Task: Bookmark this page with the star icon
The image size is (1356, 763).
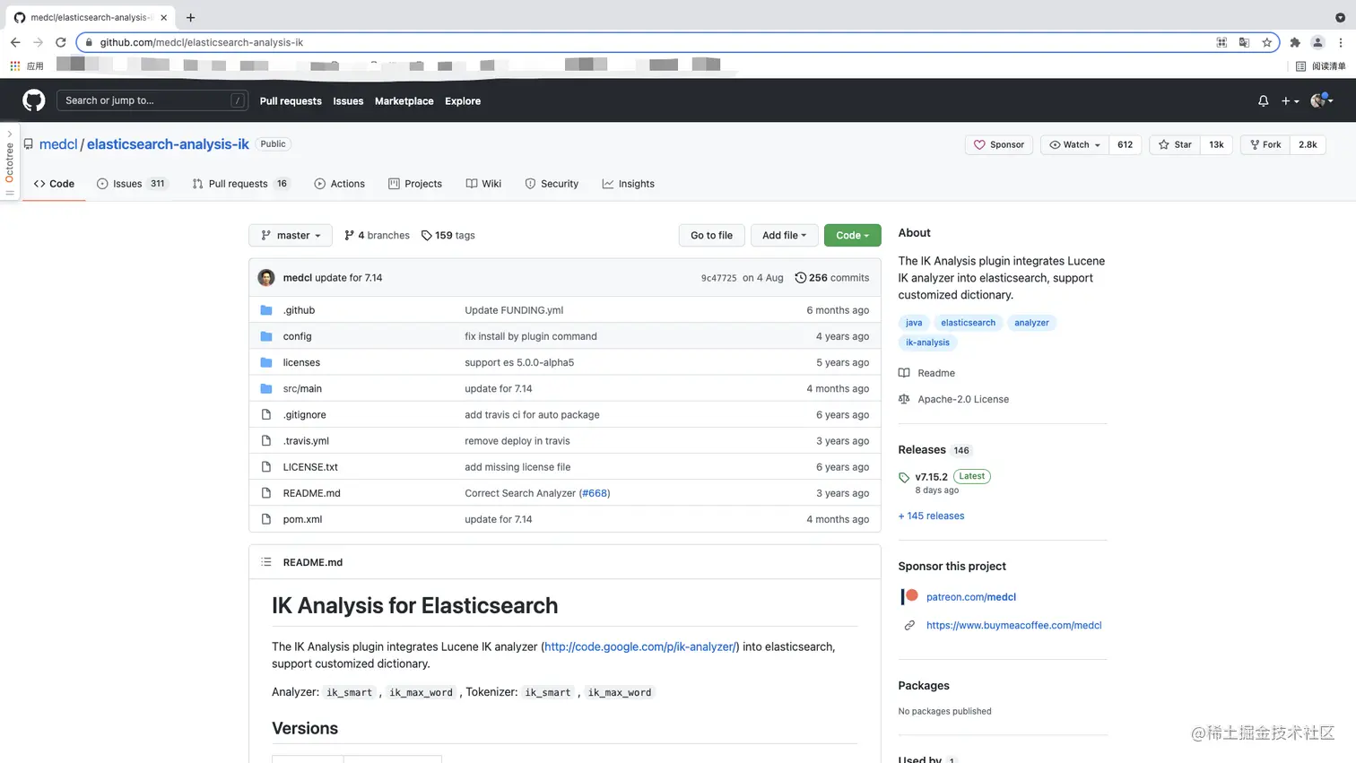Action: click(x=1266, y=42)
